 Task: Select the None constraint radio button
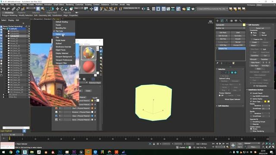[251, 33]
